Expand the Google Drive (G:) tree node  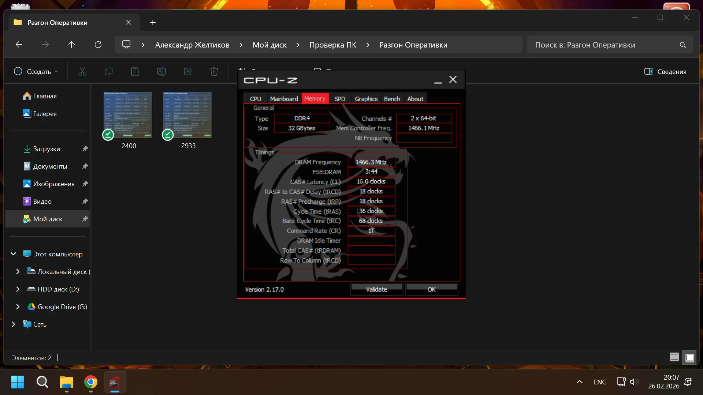18,306
